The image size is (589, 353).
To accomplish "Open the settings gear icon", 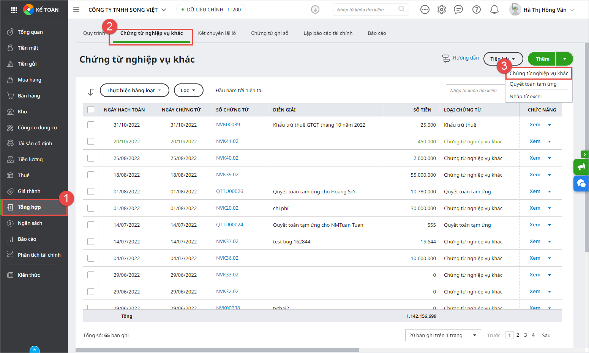I will coord(442,9).
